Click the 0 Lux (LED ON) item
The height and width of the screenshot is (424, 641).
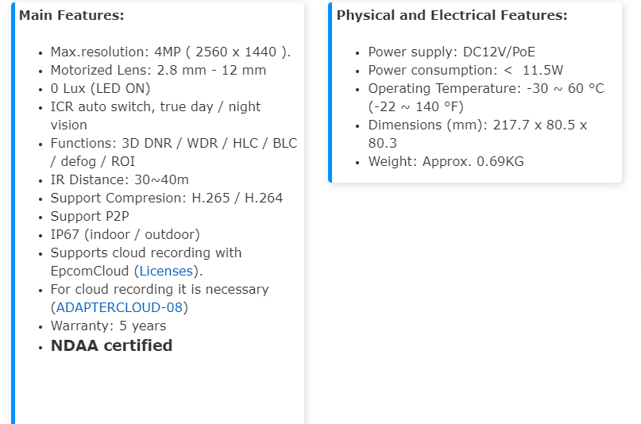100,88
